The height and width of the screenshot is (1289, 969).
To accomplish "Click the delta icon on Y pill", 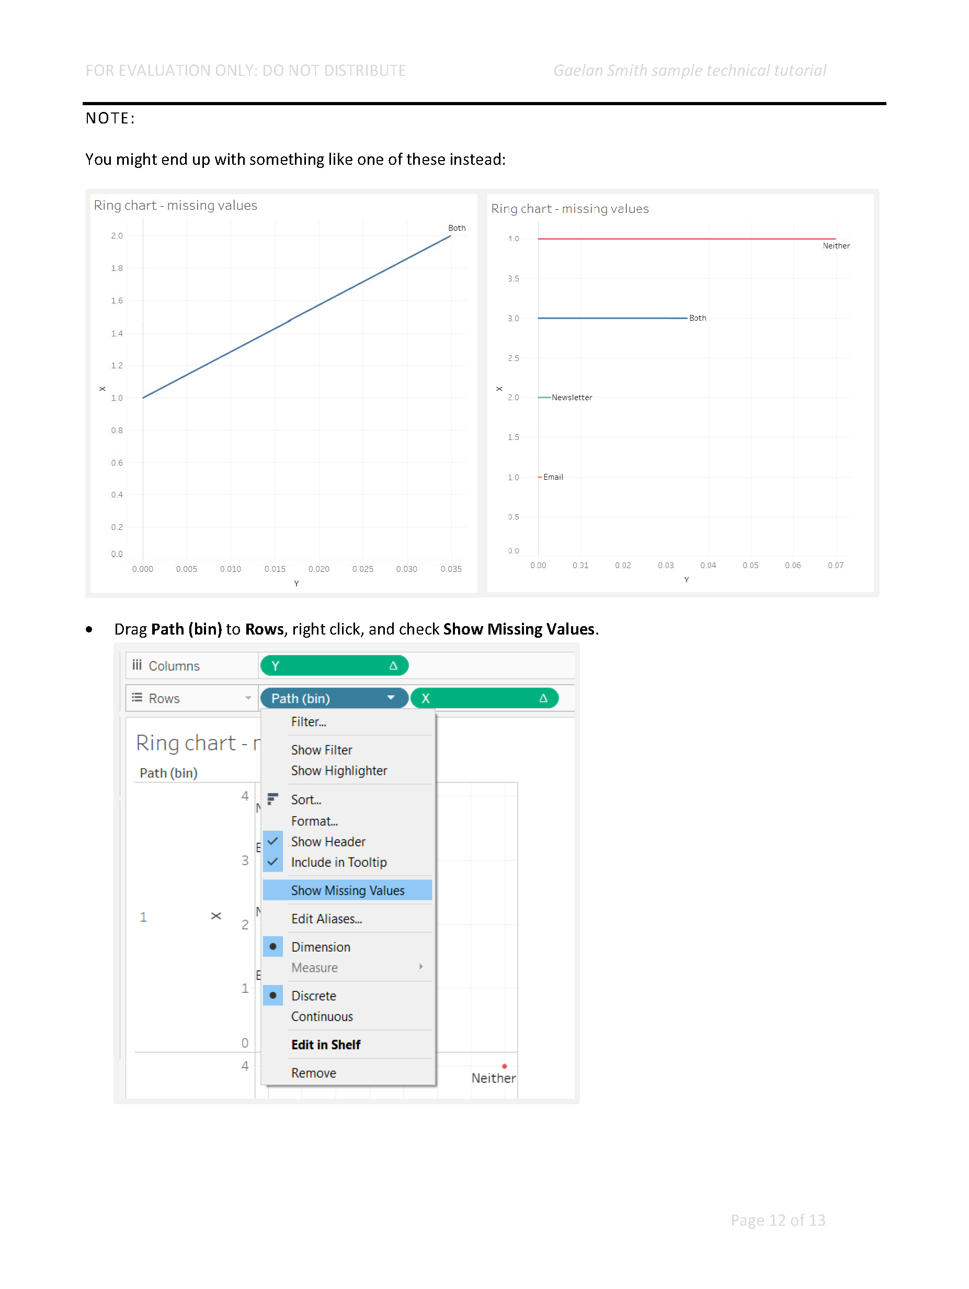I will pos(393,665).
